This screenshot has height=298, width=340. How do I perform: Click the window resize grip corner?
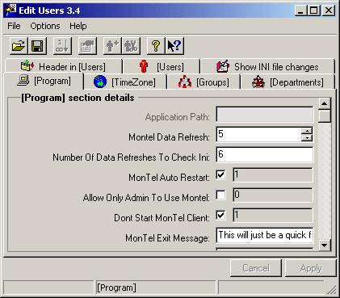point(333,290)
